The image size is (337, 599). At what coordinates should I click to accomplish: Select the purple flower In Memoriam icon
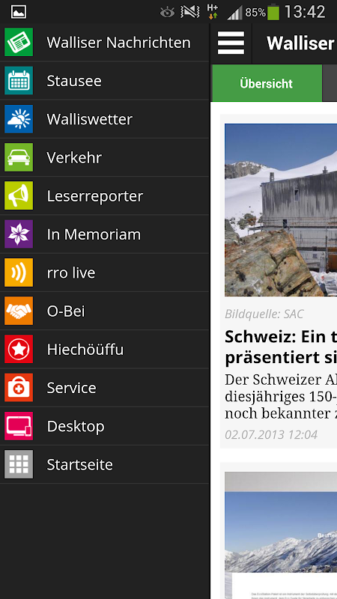click(19, 234)
